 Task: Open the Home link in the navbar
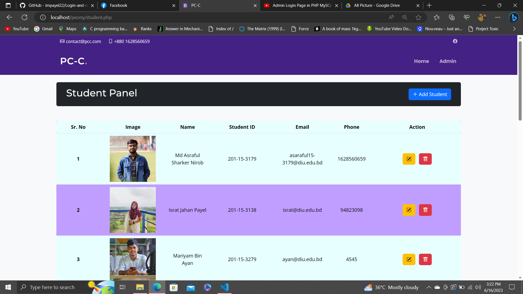tap(421, 61)
